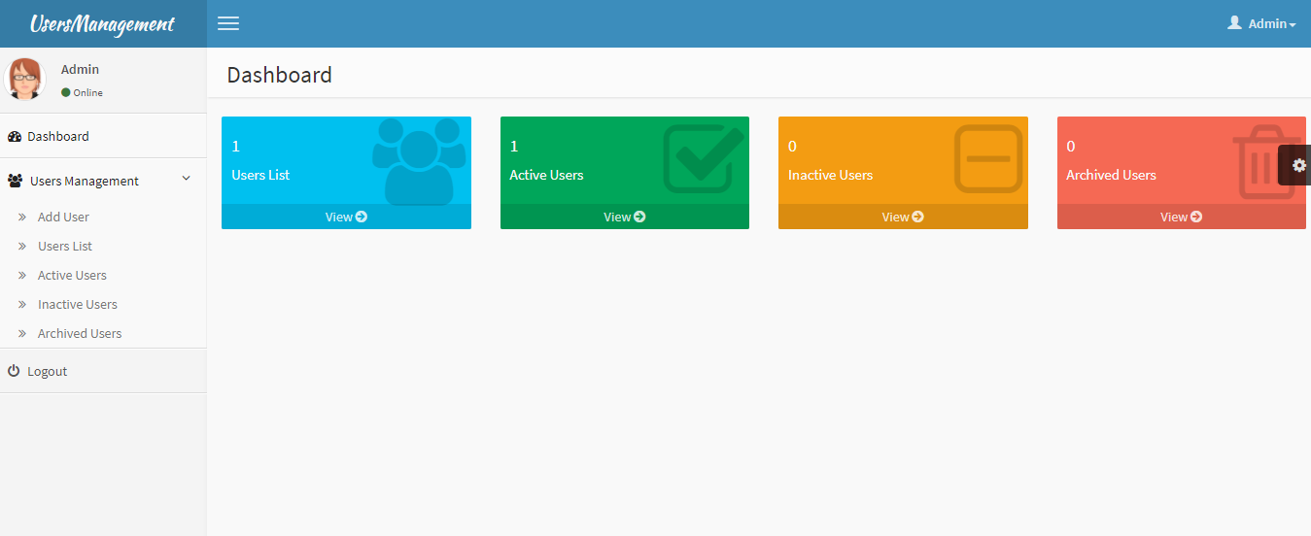The height and width of the screenshot is (536, 1311).
Task: Click the Users Management group icon
Action: pyautogui.click(x=16, y=182)
